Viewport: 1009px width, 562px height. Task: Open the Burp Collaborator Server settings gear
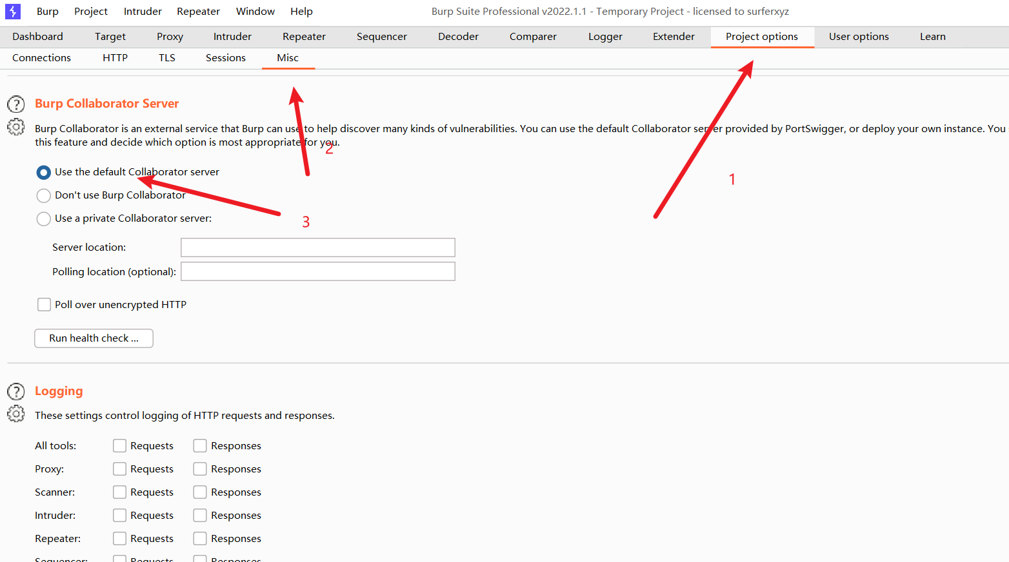(x=16, y=126)
